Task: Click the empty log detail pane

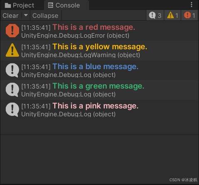Action: 99,159
